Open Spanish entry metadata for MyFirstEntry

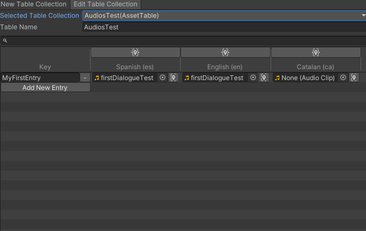[173, 78]
